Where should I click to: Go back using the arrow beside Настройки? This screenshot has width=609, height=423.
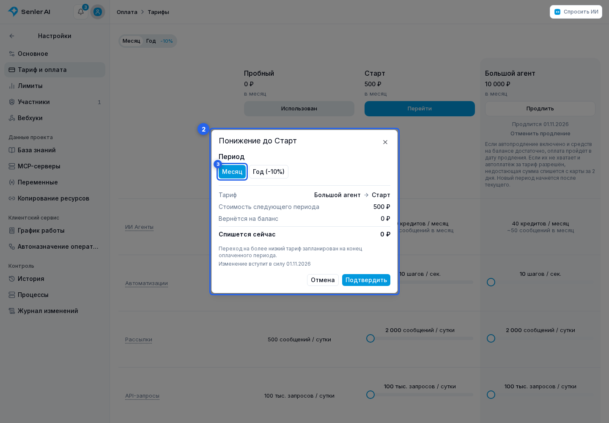12,36
